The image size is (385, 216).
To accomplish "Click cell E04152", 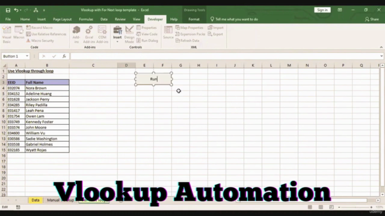I will [16, 94].
